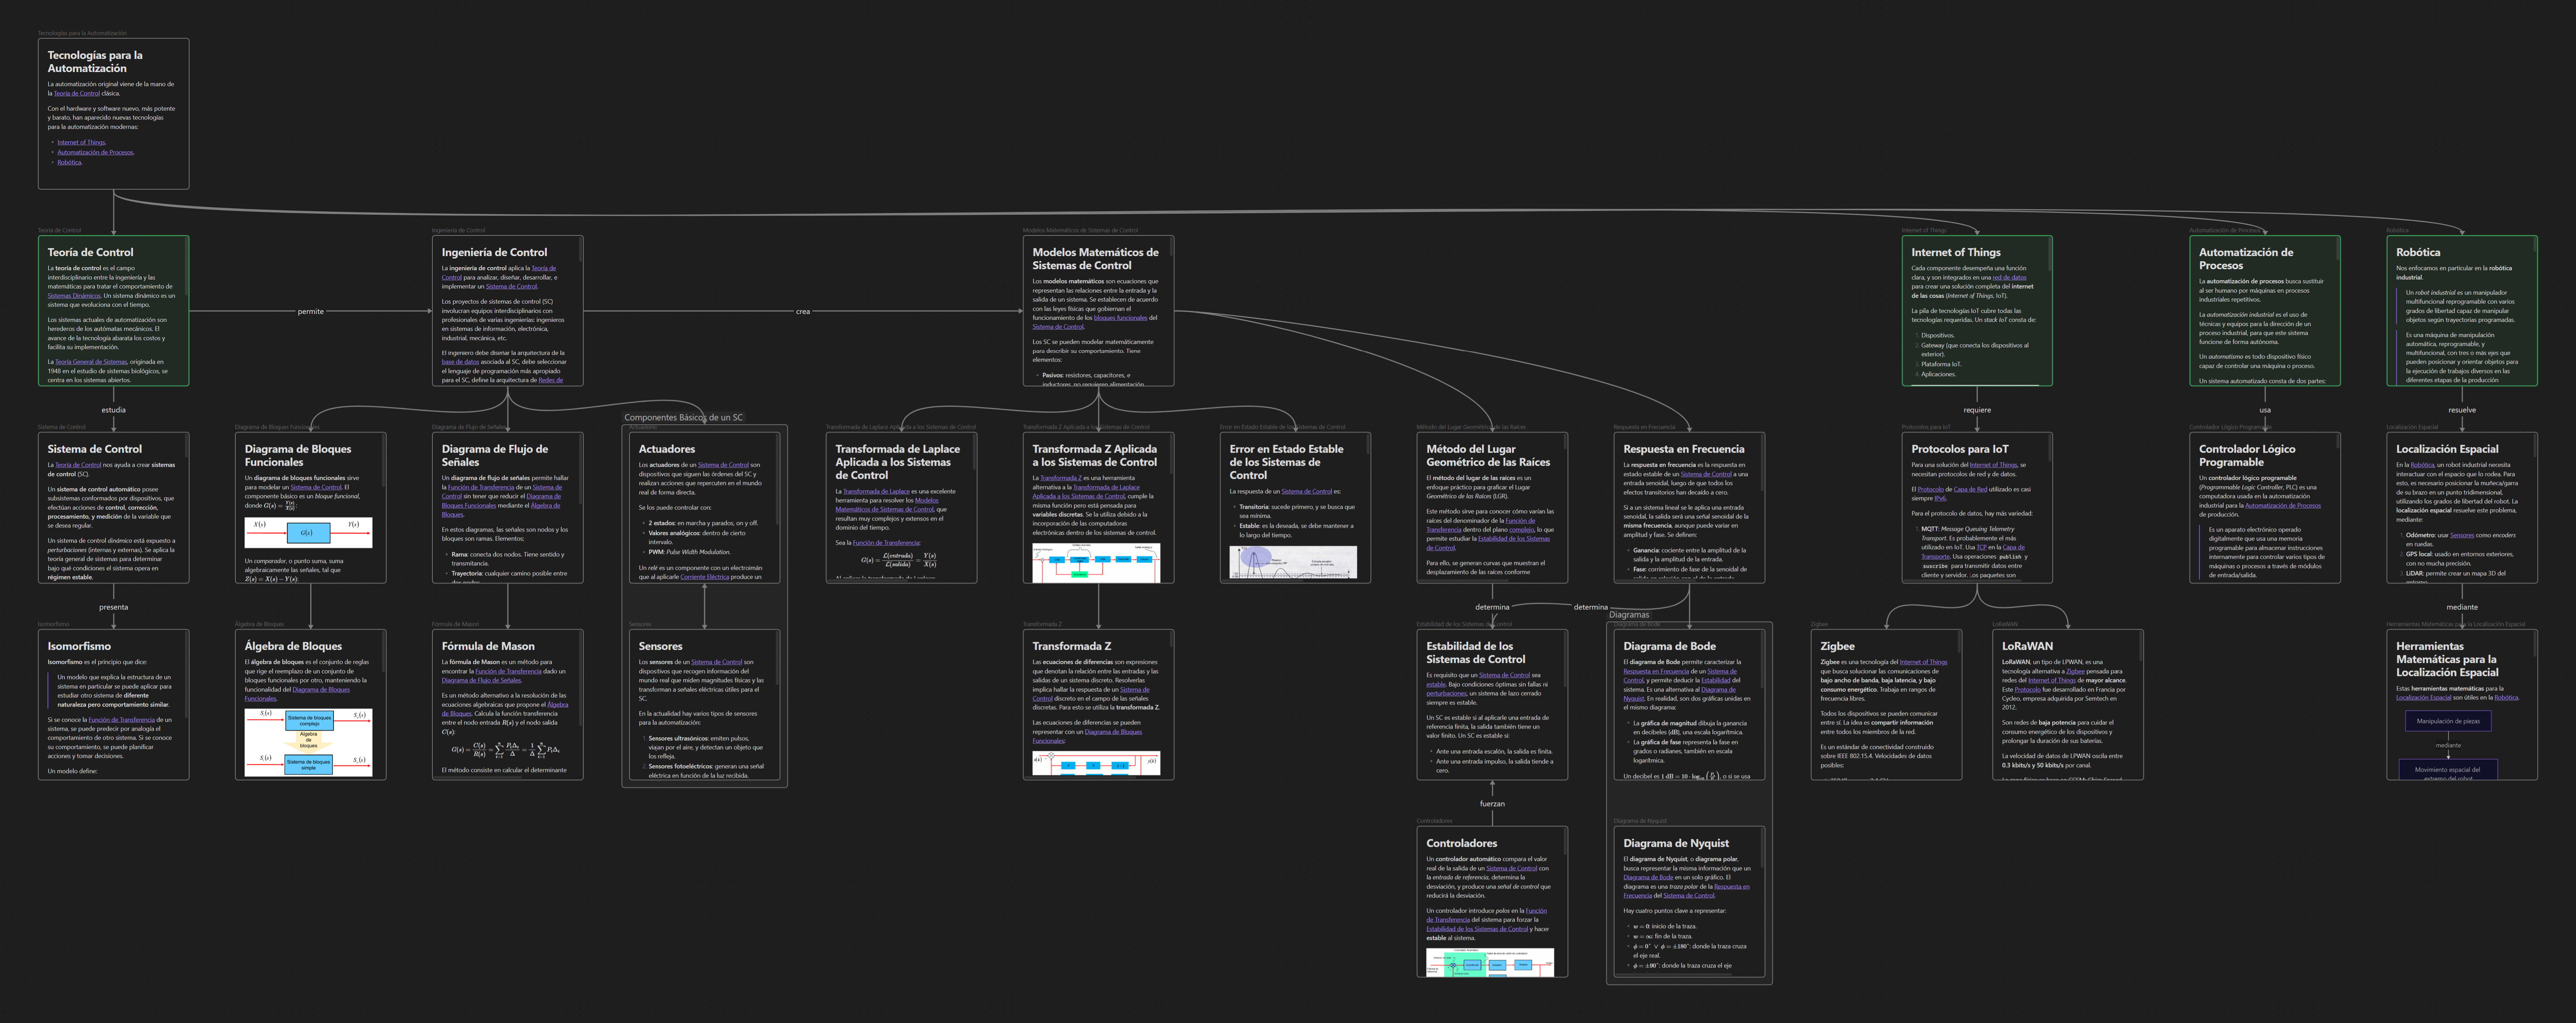
Task: Click the 'resuelve' edge label
Action: [x=2462, y=410]
